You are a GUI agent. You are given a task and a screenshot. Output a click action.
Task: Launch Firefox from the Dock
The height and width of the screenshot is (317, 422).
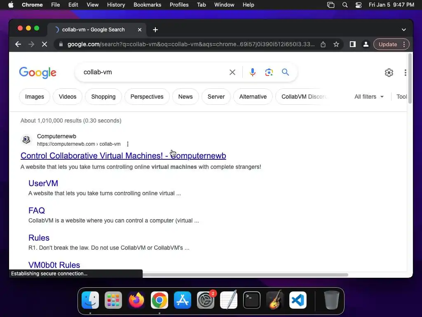click(136, 300)
